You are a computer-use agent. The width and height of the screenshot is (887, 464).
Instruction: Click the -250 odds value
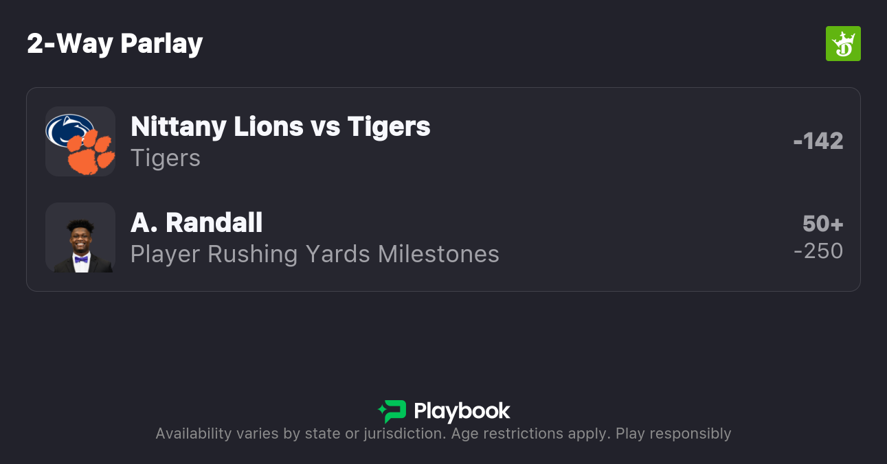point(818,251)
